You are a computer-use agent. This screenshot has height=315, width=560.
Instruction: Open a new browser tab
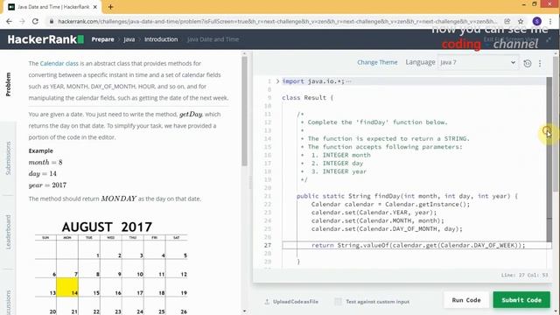pyautogui.click(x=110, y=7)
